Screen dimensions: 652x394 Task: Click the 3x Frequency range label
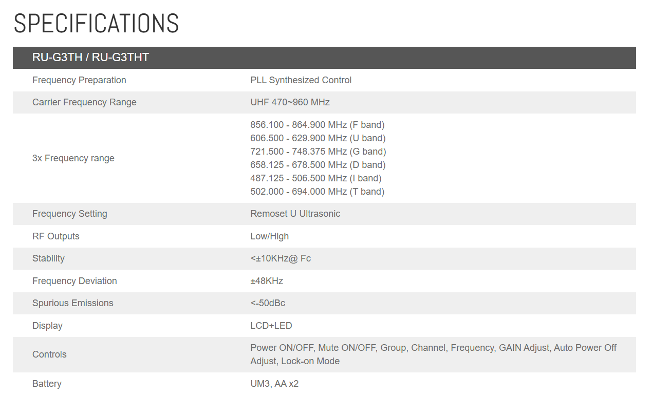[73, 158]
